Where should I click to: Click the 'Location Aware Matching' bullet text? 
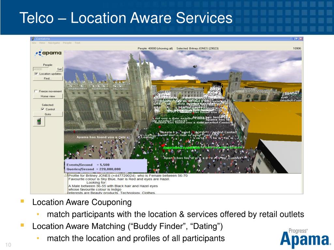tap(128, 226)
